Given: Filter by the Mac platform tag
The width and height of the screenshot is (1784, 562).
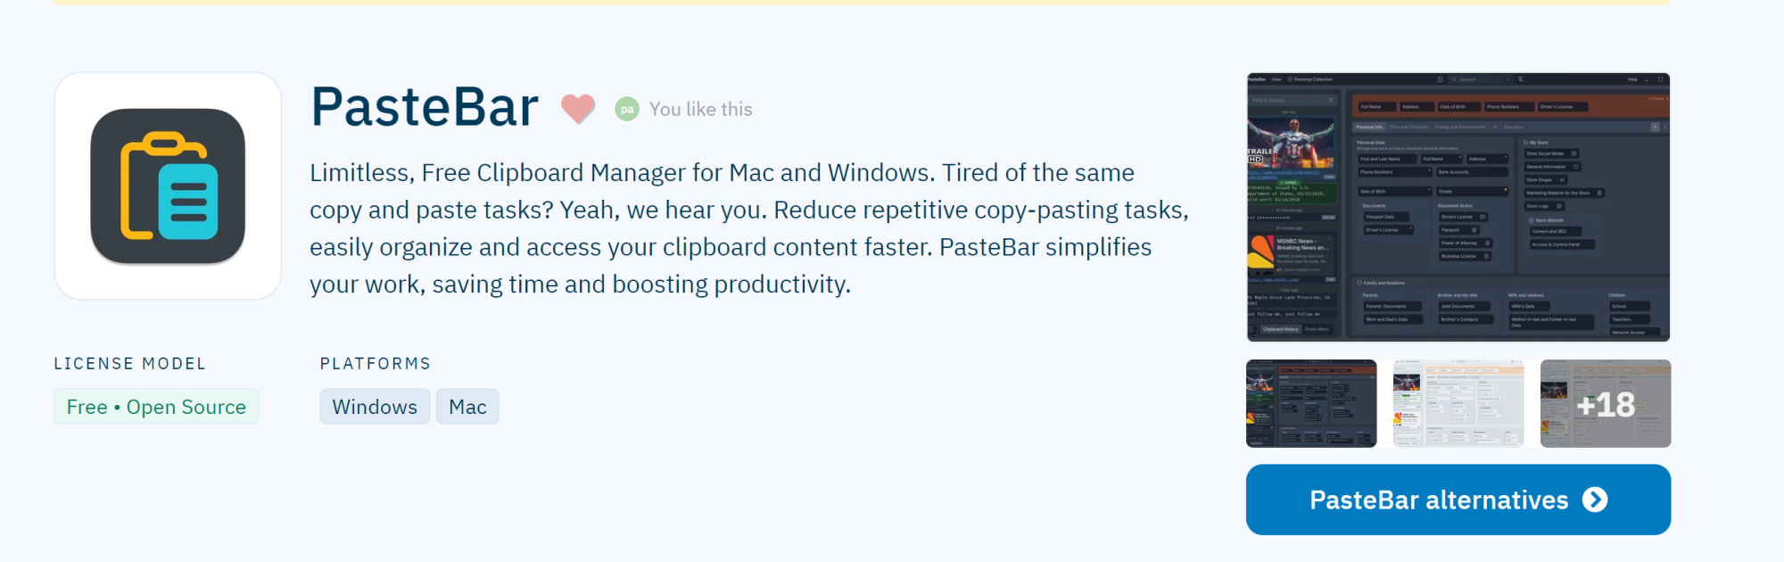Looking at the screenshot, I should tap(467, 407).
